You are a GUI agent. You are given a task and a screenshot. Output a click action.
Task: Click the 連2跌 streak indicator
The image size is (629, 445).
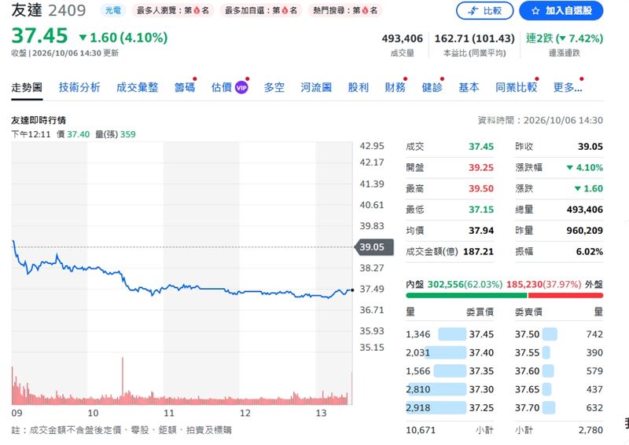565,39
